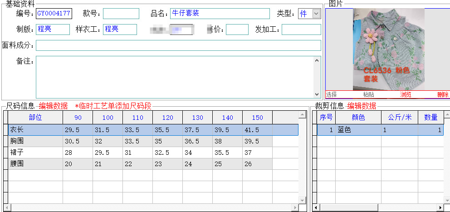Click 编辑数据 beside 裁剪信息
Viewport: 450px width, 212px height.
coord(362,106)
